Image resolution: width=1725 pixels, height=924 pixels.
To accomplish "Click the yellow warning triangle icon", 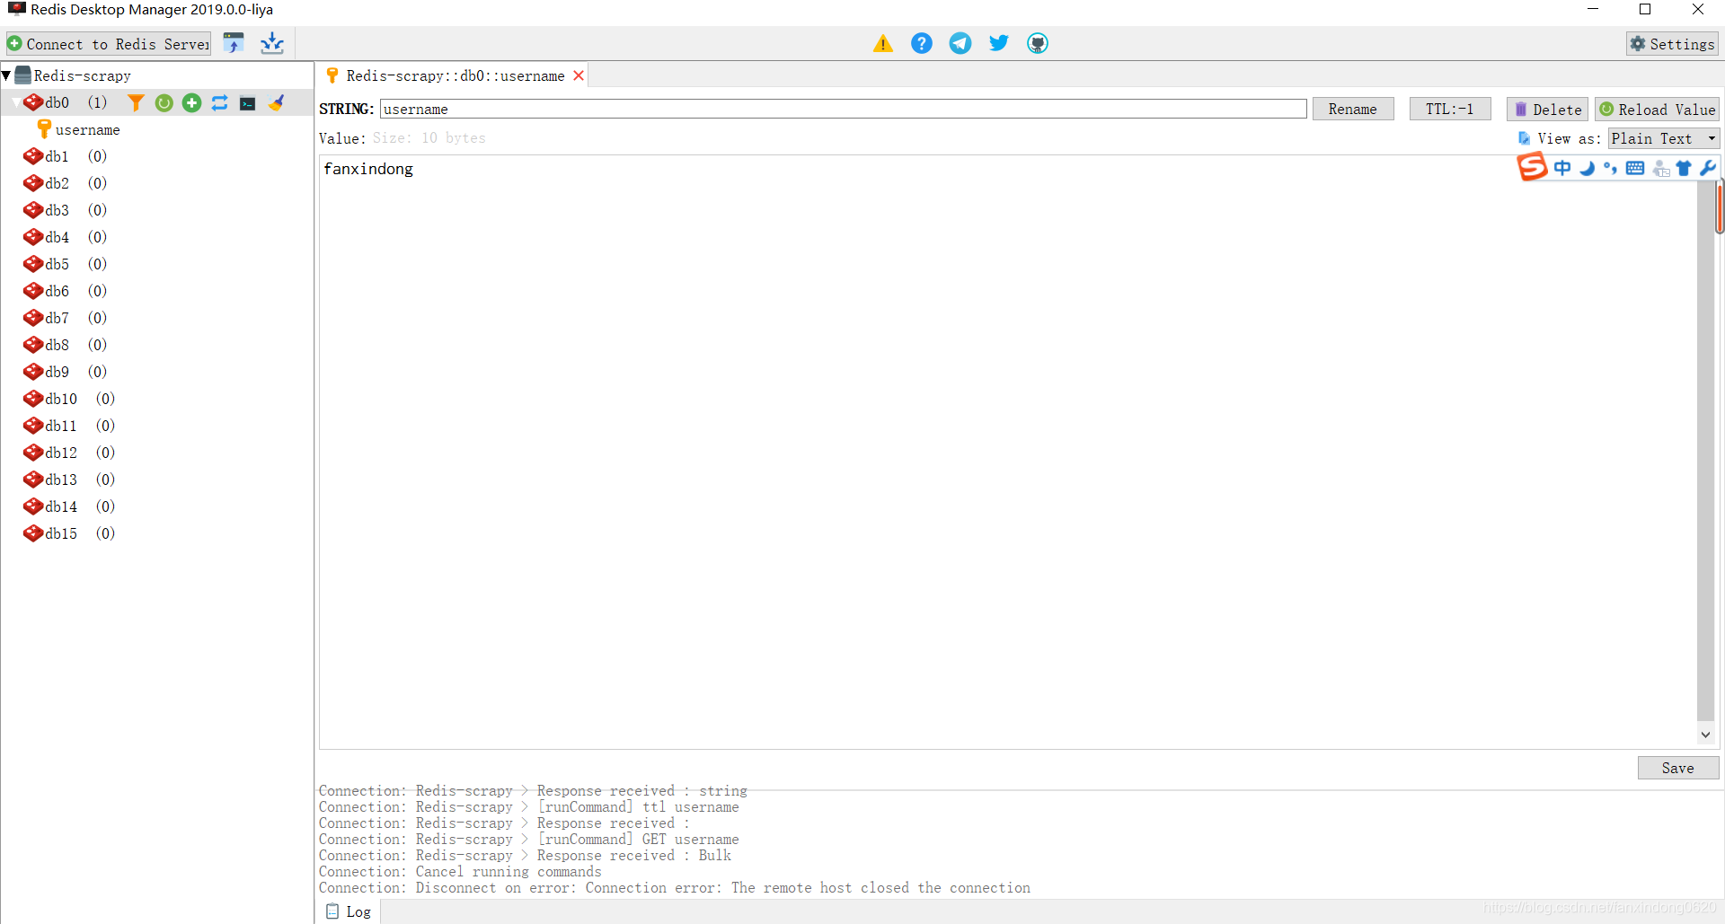I will click(883, 43).
